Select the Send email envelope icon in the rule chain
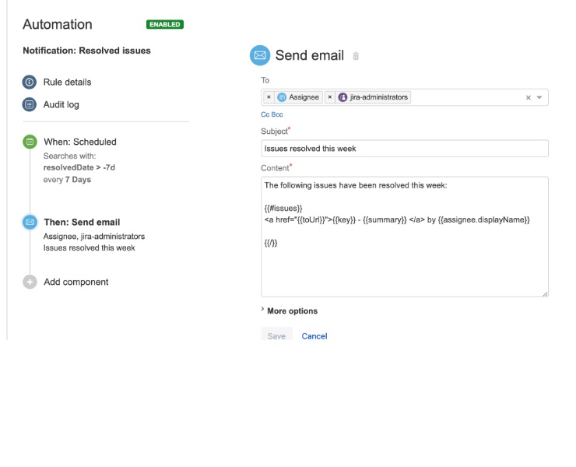This screenshot has width=576, height=467. tap(30, 222)
